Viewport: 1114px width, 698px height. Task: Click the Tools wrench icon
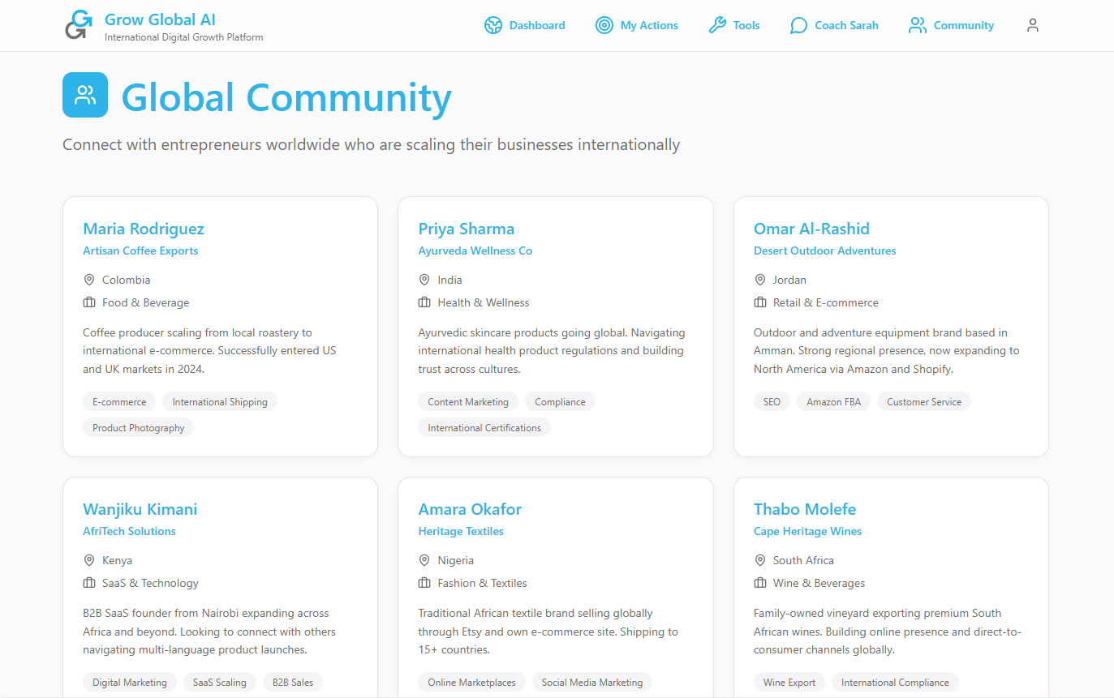[717, 25]
